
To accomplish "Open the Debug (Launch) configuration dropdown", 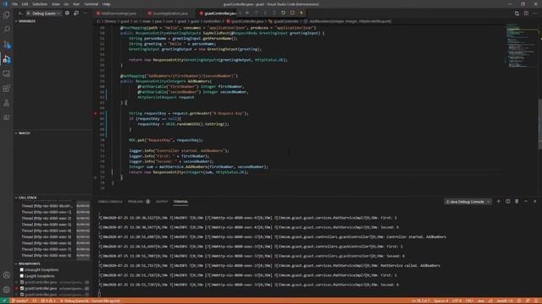I will (x=46, y=14).
